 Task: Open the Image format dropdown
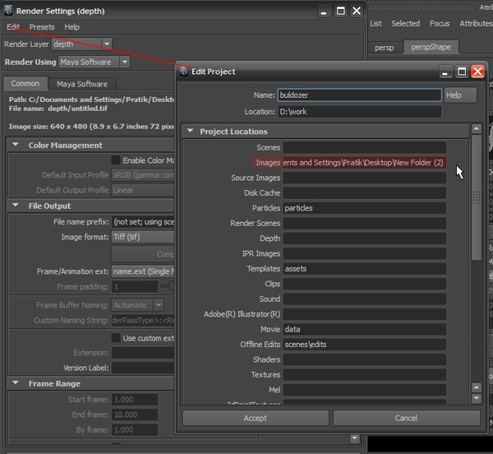point(143,237)
